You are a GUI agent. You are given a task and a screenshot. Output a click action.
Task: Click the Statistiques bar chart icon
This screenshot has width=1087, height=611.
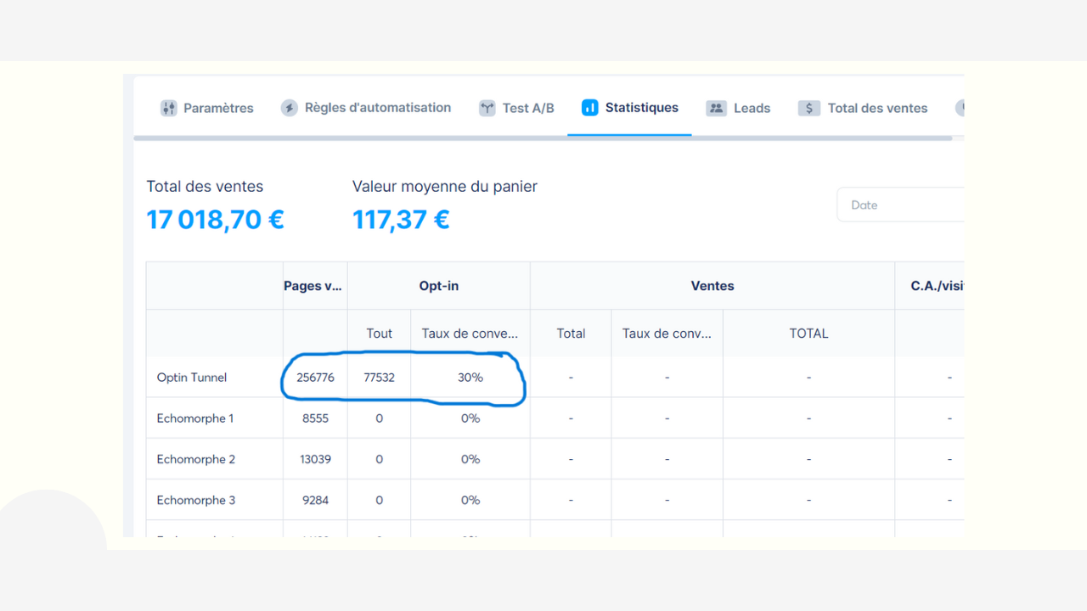(589, 108)
